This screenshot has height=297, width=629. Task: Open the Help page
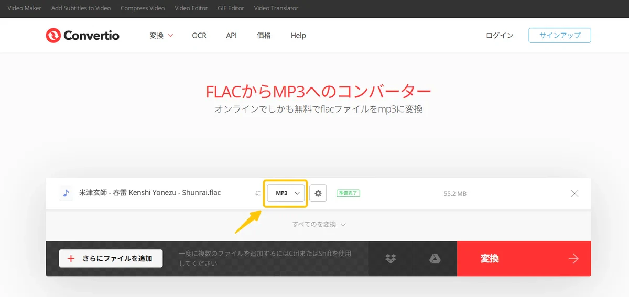point(298,36)
